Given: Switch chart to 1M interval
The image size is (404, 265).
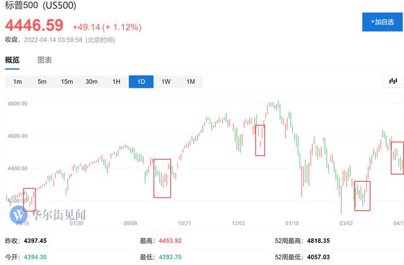Looking at the screenshot, I should 191,81.
